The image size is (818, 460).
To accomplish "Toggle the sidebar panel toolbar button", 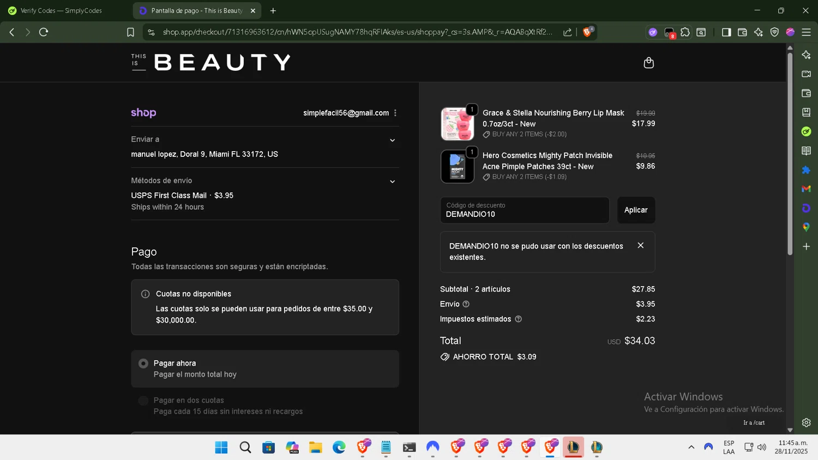I will 726,32.
